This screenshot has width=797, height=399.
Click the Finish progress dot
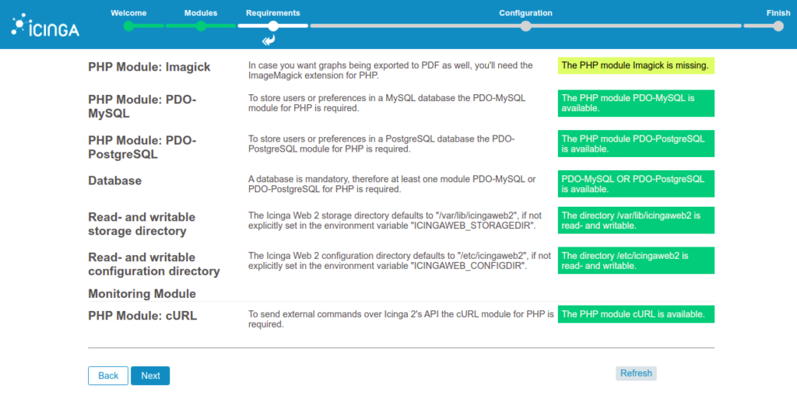click(778, 26)
